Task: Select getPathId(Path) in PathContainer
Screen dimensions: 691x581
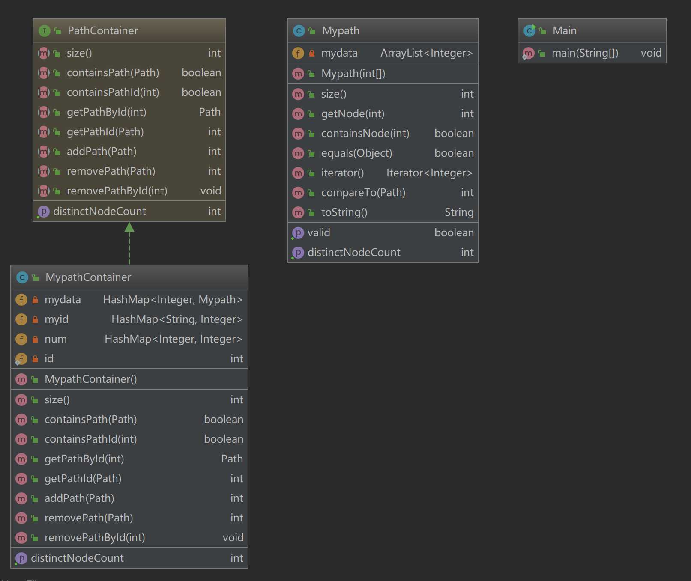Action: point(105,132)
